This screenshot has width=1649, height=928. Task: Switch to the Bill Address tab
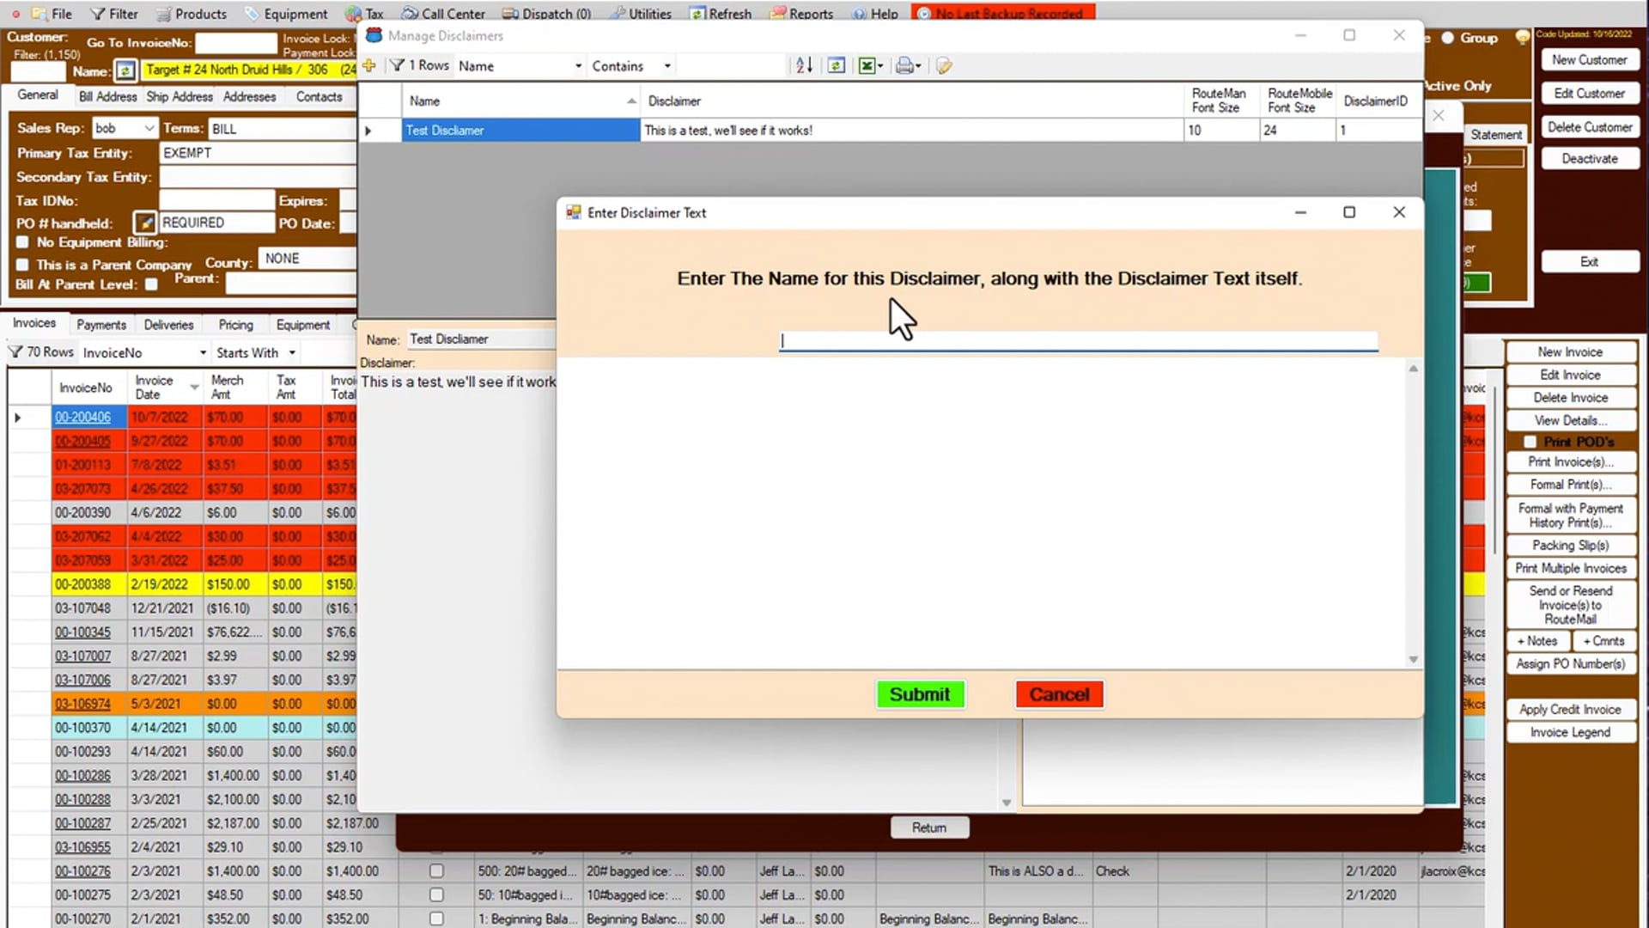click(107, 97)
